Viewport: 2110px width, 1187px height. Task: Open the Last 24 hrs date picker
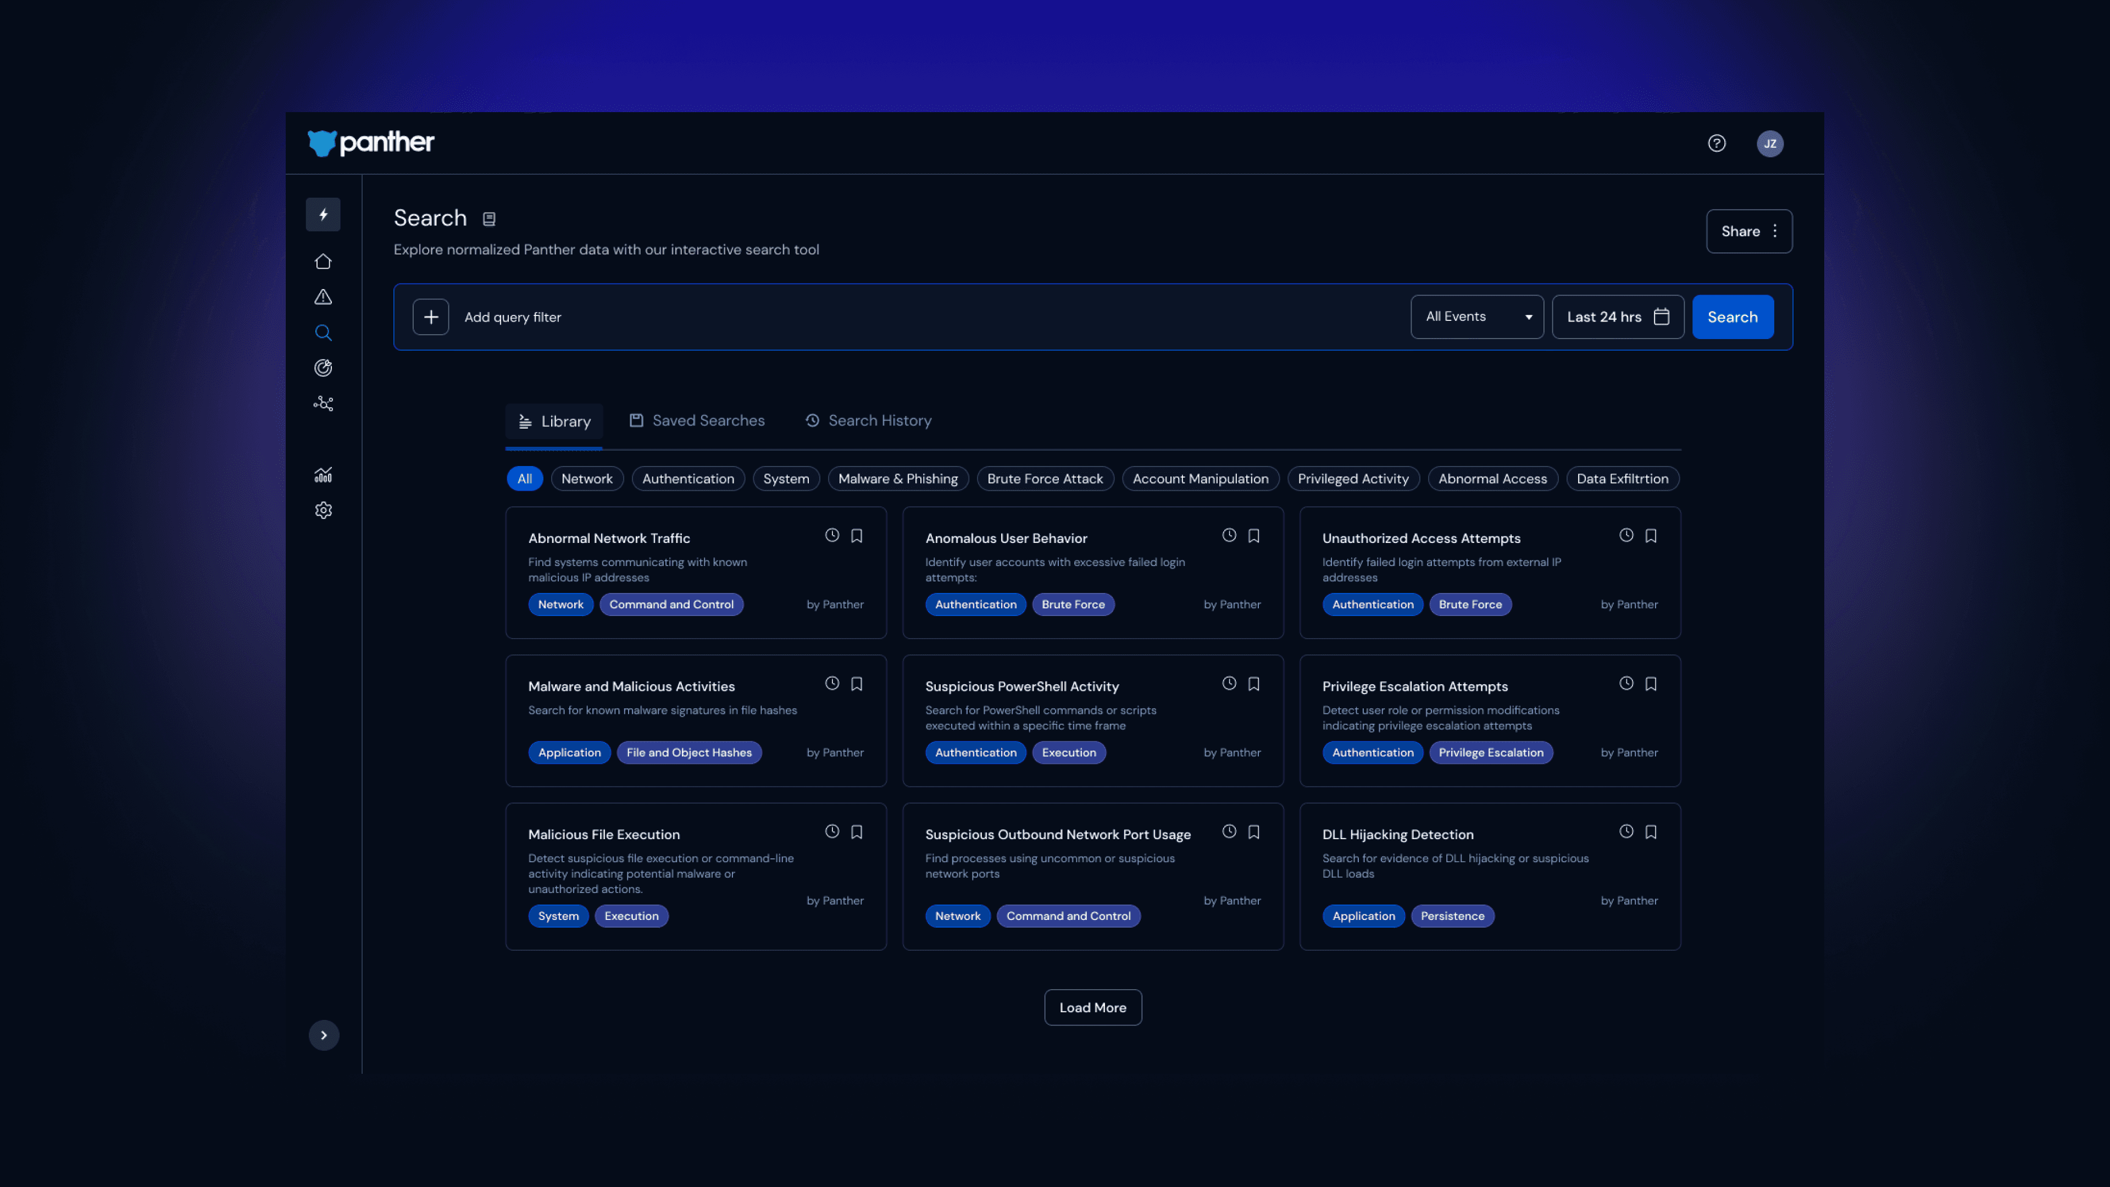point(1617,317)
